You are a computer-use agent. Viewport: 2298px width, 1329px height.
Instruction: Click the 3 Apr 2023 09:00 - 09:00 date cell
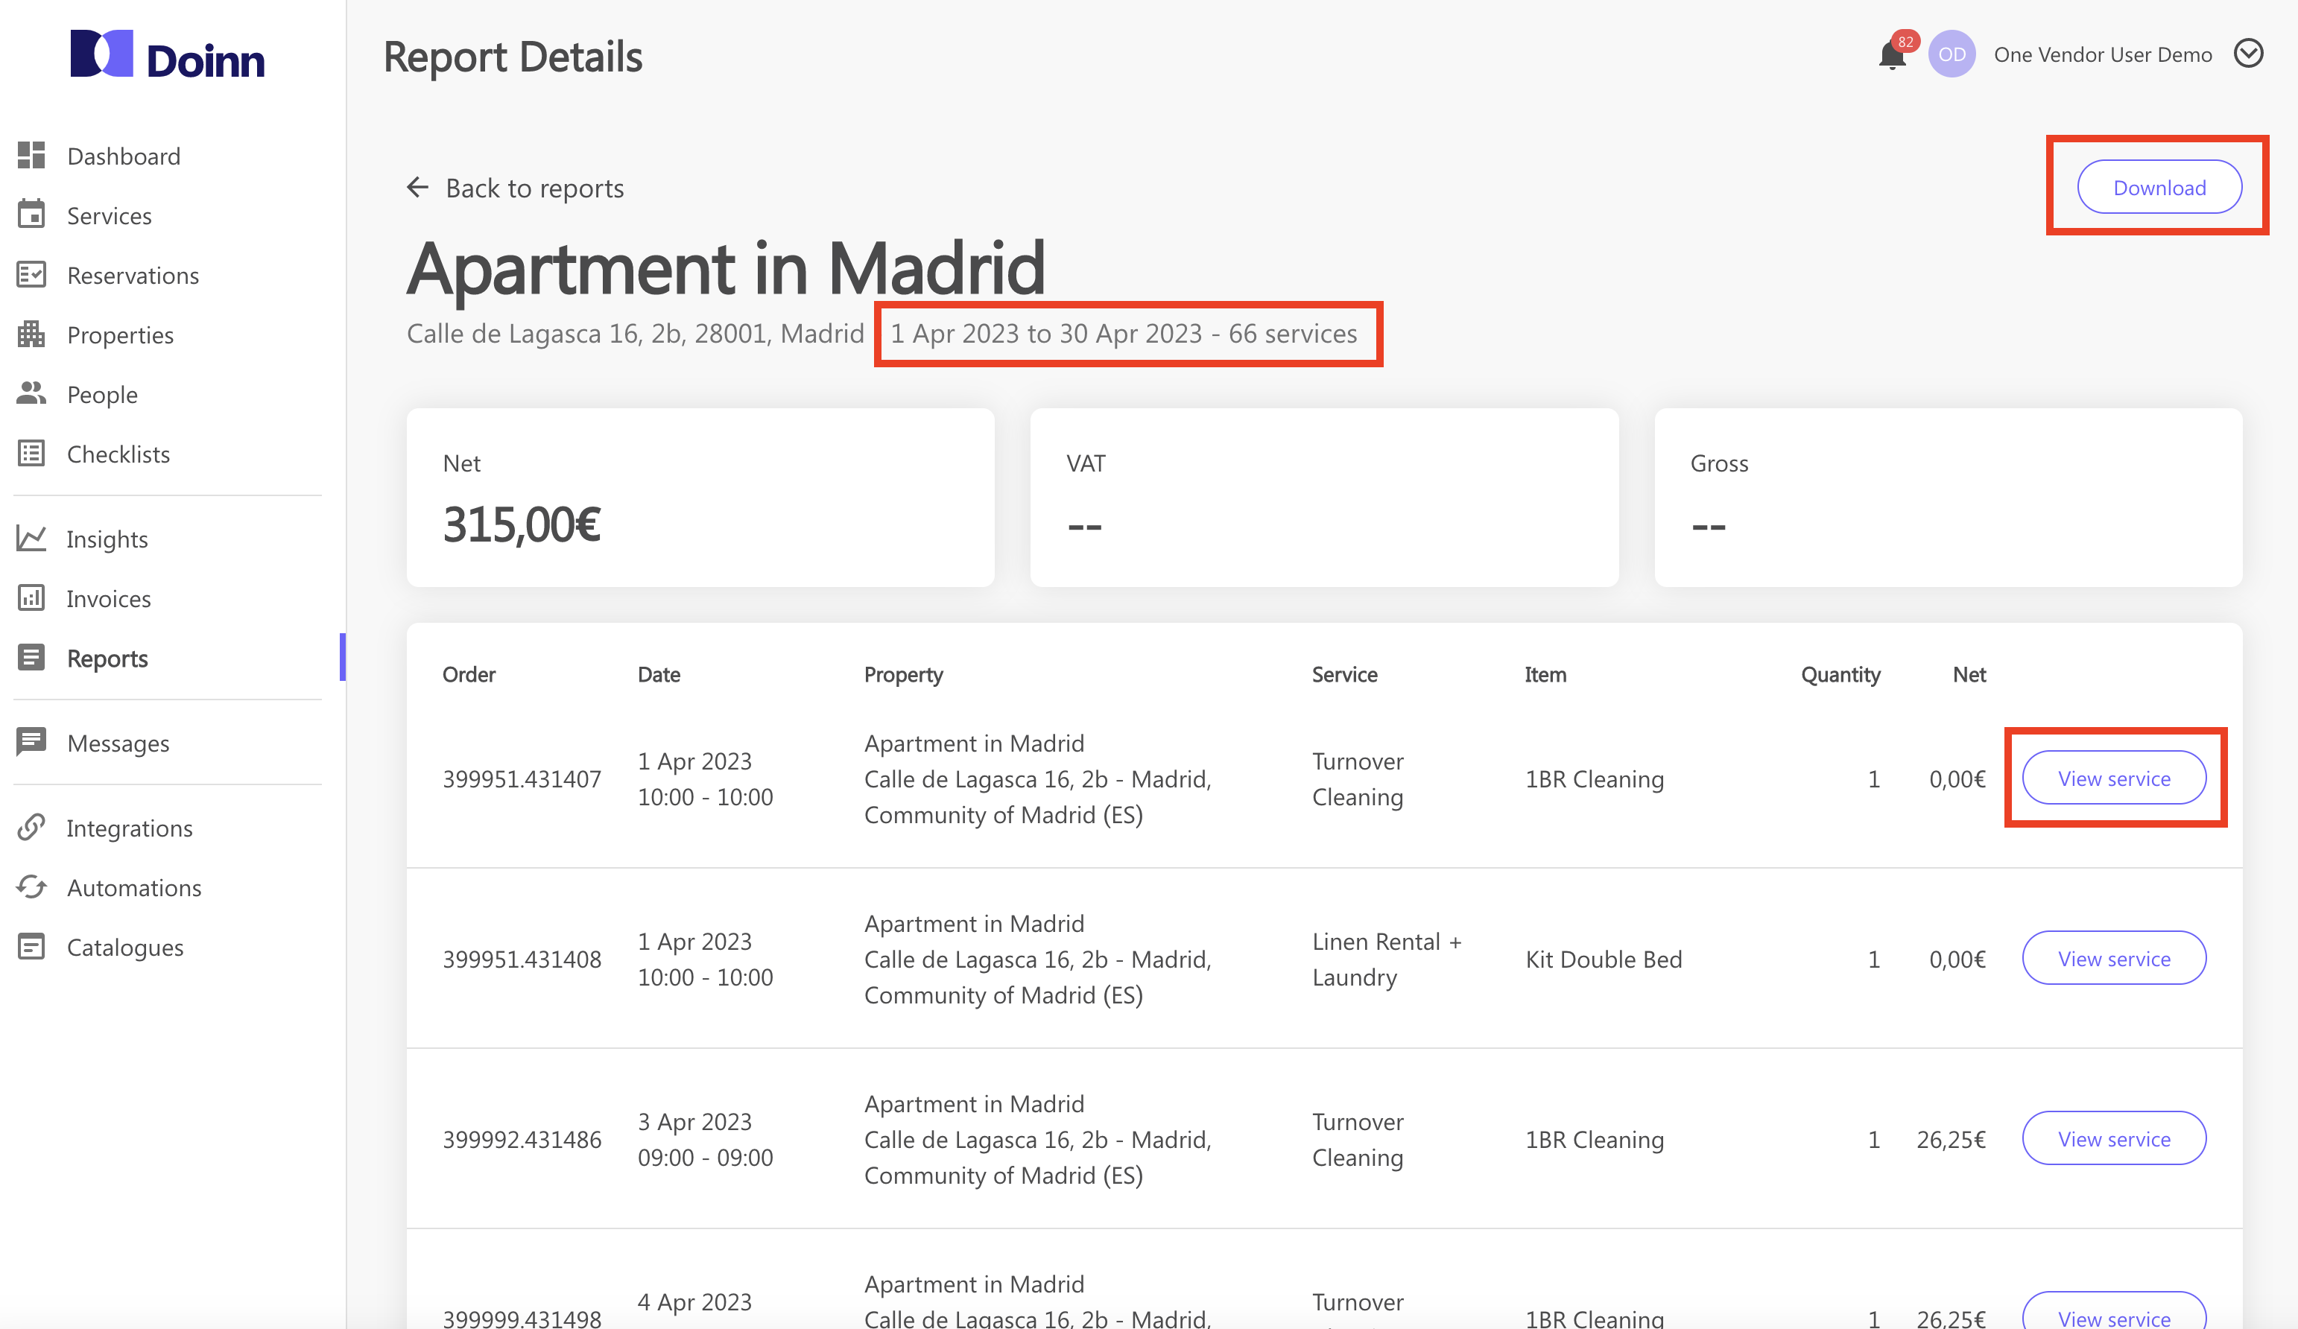point(705,1139)
